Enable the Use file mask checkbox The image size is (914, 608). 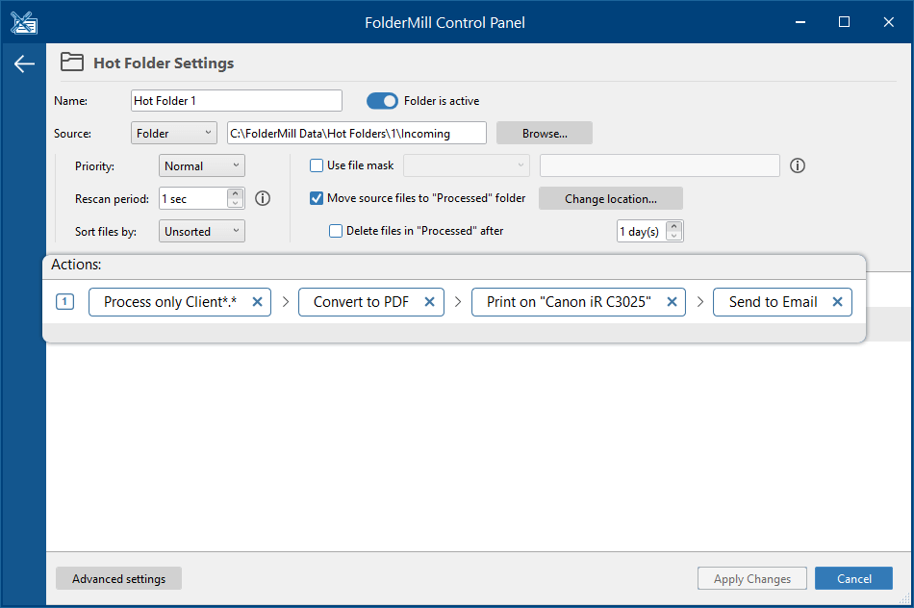[x=317, y=165]
